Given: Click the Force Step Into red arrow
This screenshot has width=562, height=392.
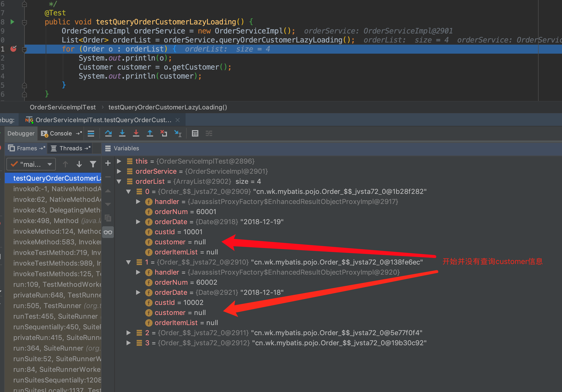Looking at the screenshot, I should pos(136,133).
